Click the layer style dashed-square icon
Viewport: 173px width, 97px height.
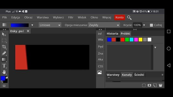pos(144,85)
